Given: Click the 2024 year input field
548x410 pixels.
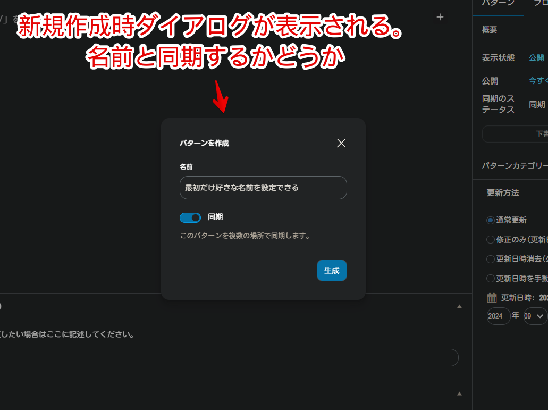Looking at the screenshot, I should pyautogui.click(x=499, y=316).
